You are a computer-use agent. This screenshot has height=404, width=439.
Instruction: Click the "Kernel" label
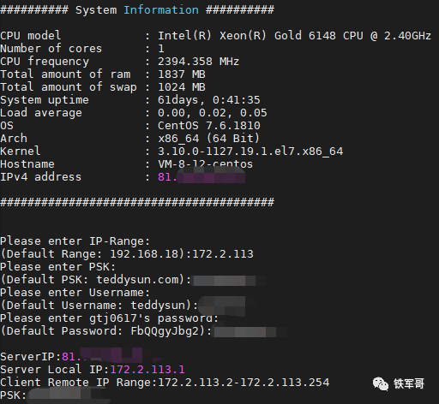[20, 151]
